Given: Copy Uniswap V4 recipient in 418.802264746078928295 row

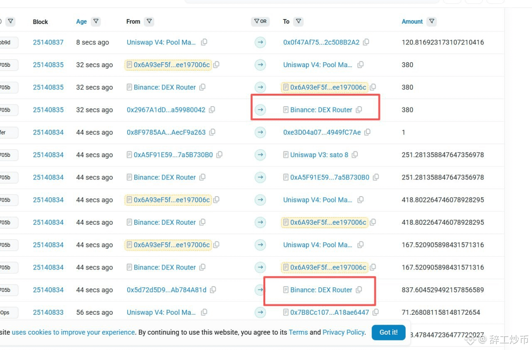Looking at the screenshot, I should [361, 200].
